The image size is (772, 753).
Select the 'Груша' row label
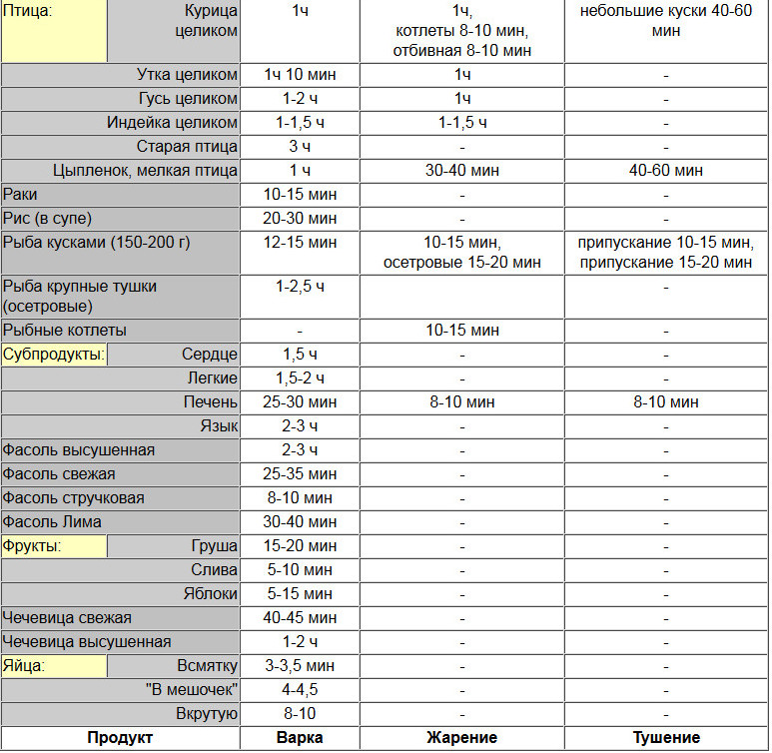click(x=174, y=546)
